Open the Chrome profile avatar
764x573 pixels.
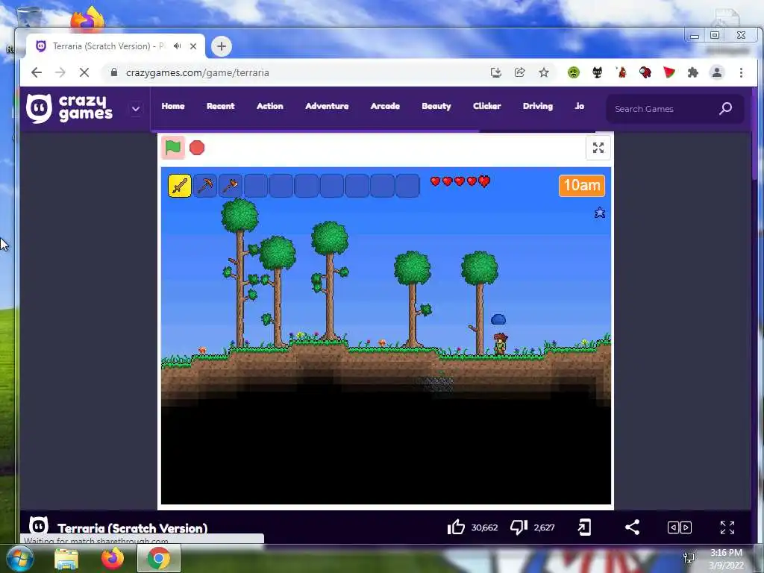717,72
